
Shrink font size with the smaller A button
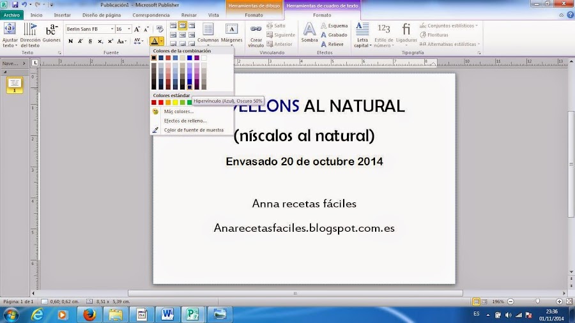tap(146, 29)
